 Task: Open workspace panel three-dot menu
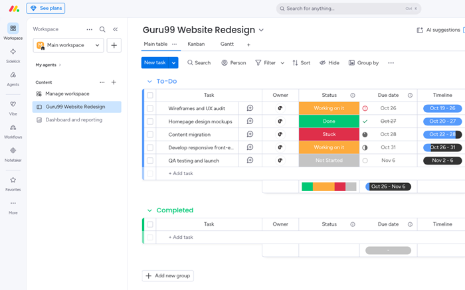pos(89,29)
